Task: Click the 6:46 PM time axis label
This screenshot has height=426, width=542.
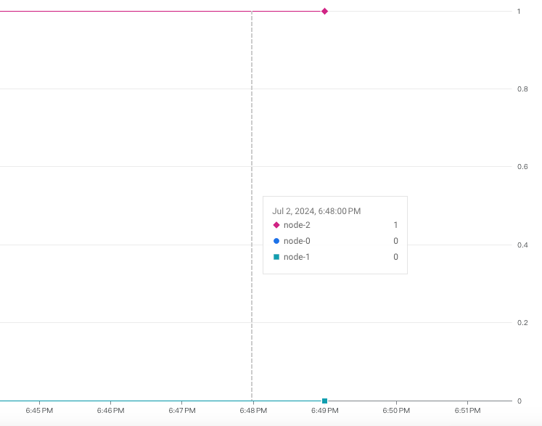Action: [x=110, y=411]
